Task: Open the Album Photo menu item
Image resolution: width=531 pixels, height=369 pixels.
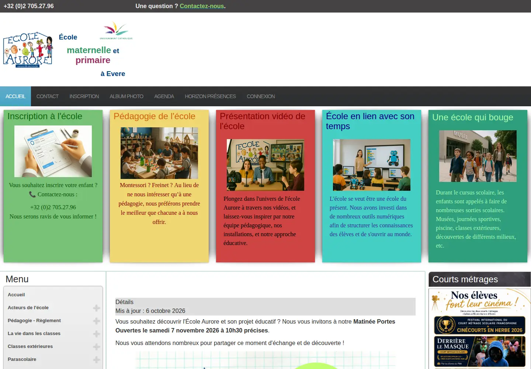Action: click(126, 96)
